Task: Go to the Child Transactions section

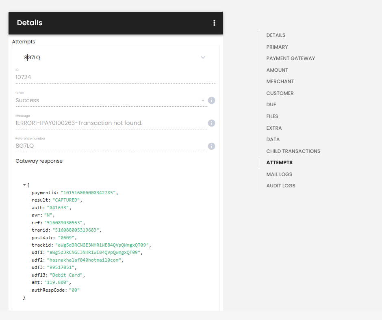Action: [293, 151]
